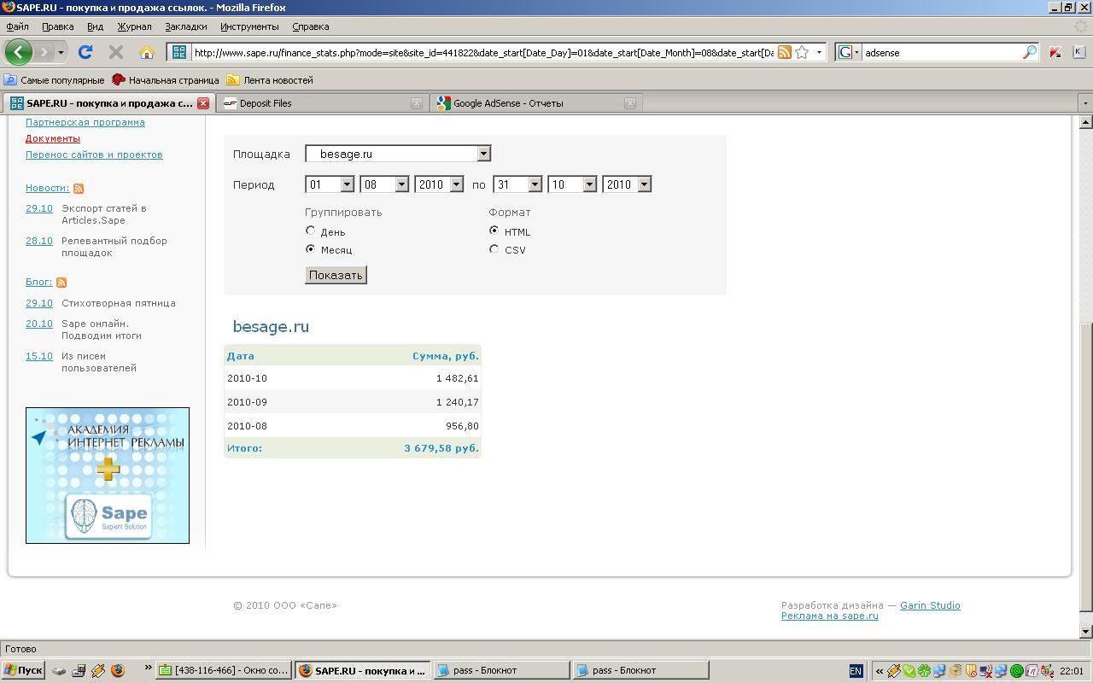Switch to the Google AdSense - Отчеты tab
1093x683 pixels.
tap(535, 103)
